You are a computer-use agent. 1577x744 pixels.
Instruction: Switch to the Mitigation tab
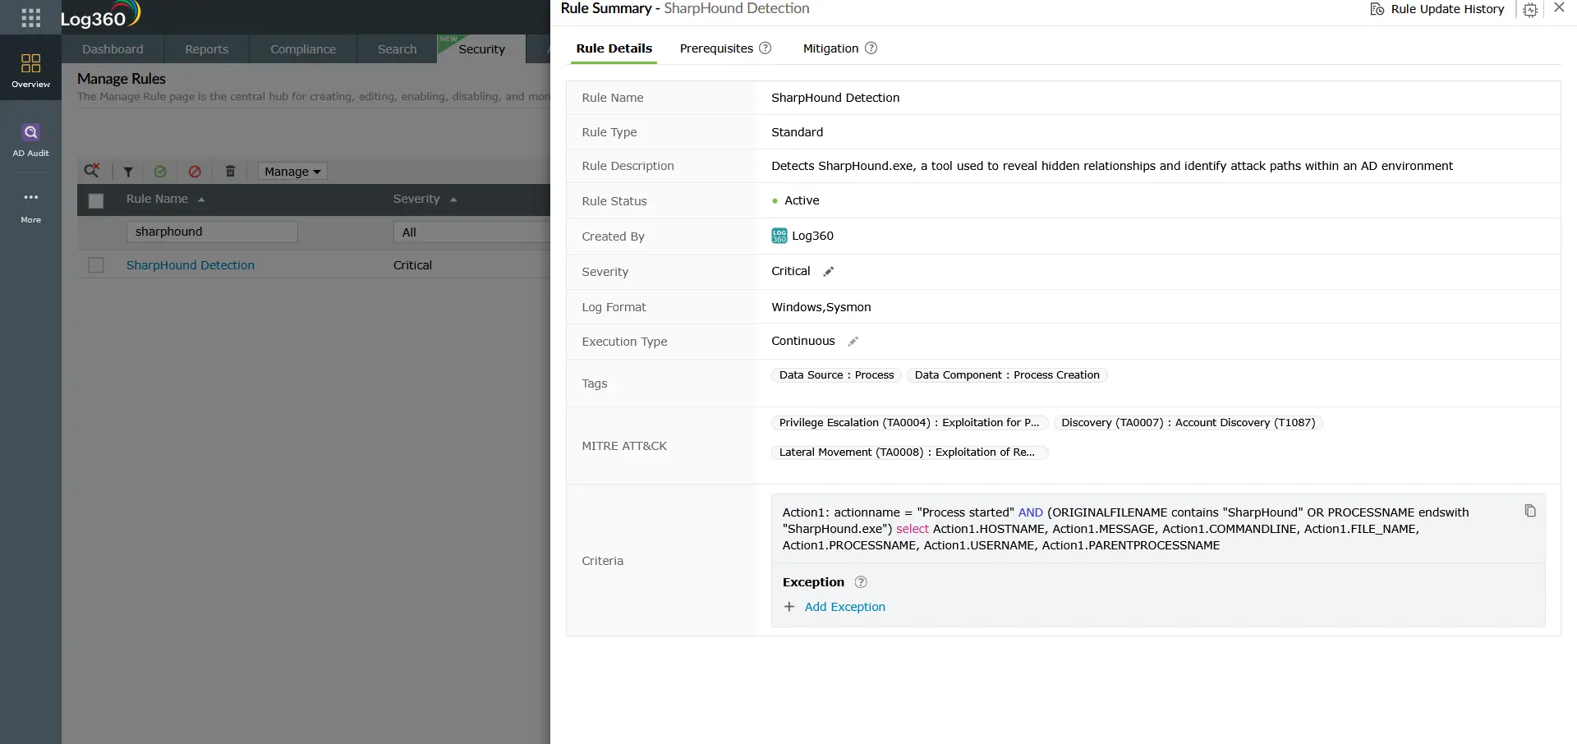[830, 48]
